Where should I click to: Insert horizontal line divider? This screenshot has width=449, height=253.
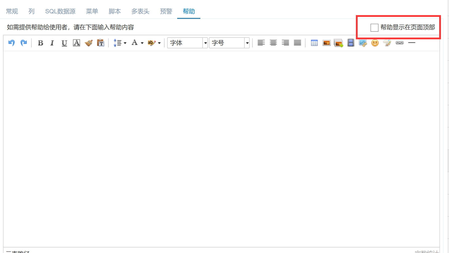coord(411,43)
